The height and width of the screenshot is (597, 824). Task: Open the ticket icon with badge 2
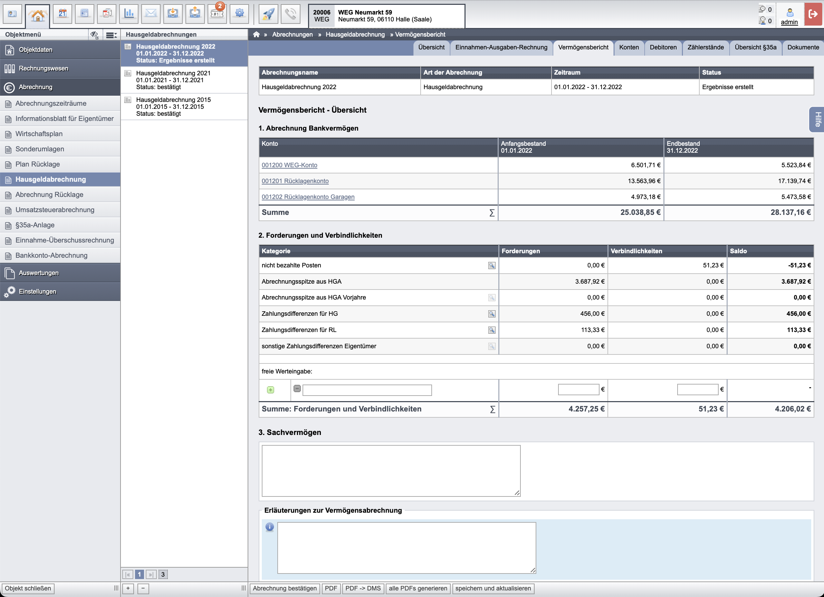pos(217,14)
